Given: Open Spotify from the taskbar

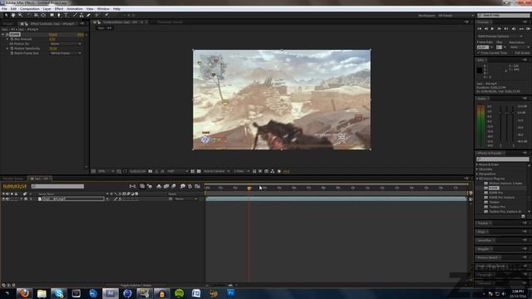Looking at the screenshot, I should [180, 293].
